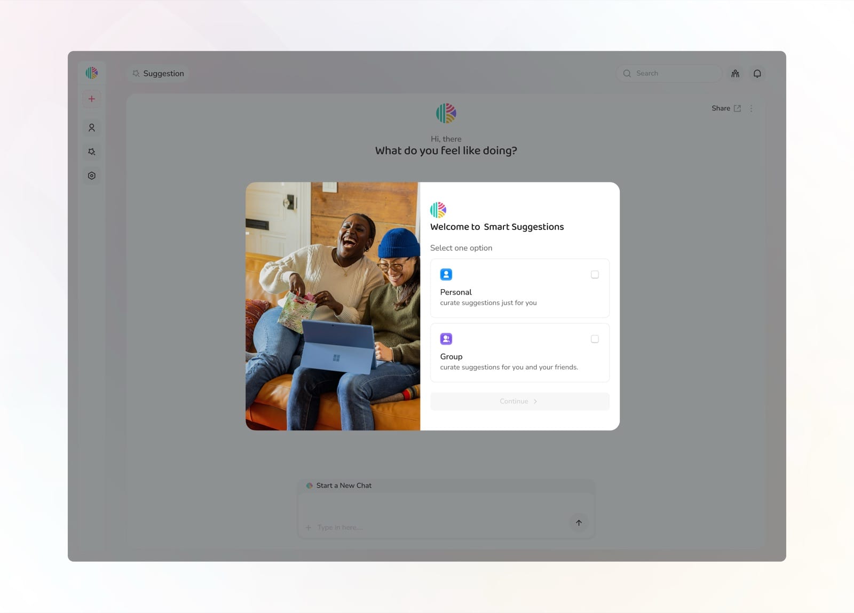
Task: Click the Share link with external icon
Action: (x=726, y=108)
